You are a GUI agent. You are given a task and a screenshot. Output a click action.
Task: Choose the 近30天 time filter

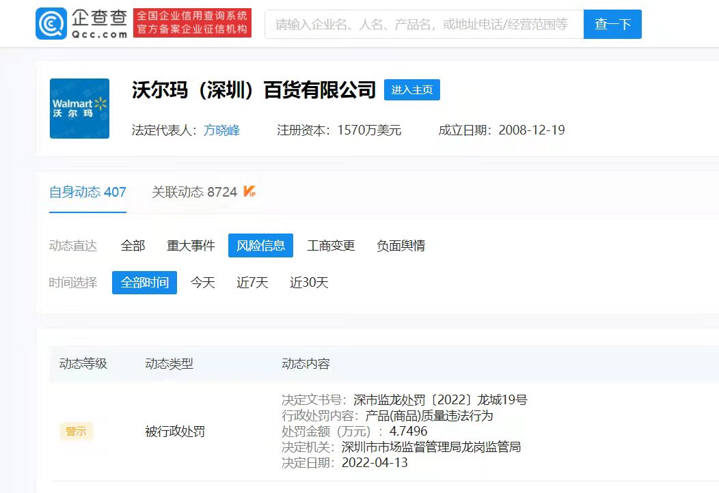pos(309,282)
